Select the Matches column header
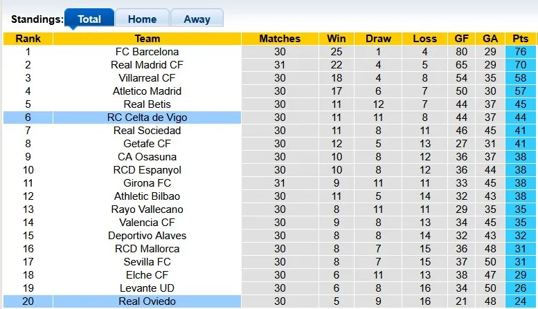 280,39
